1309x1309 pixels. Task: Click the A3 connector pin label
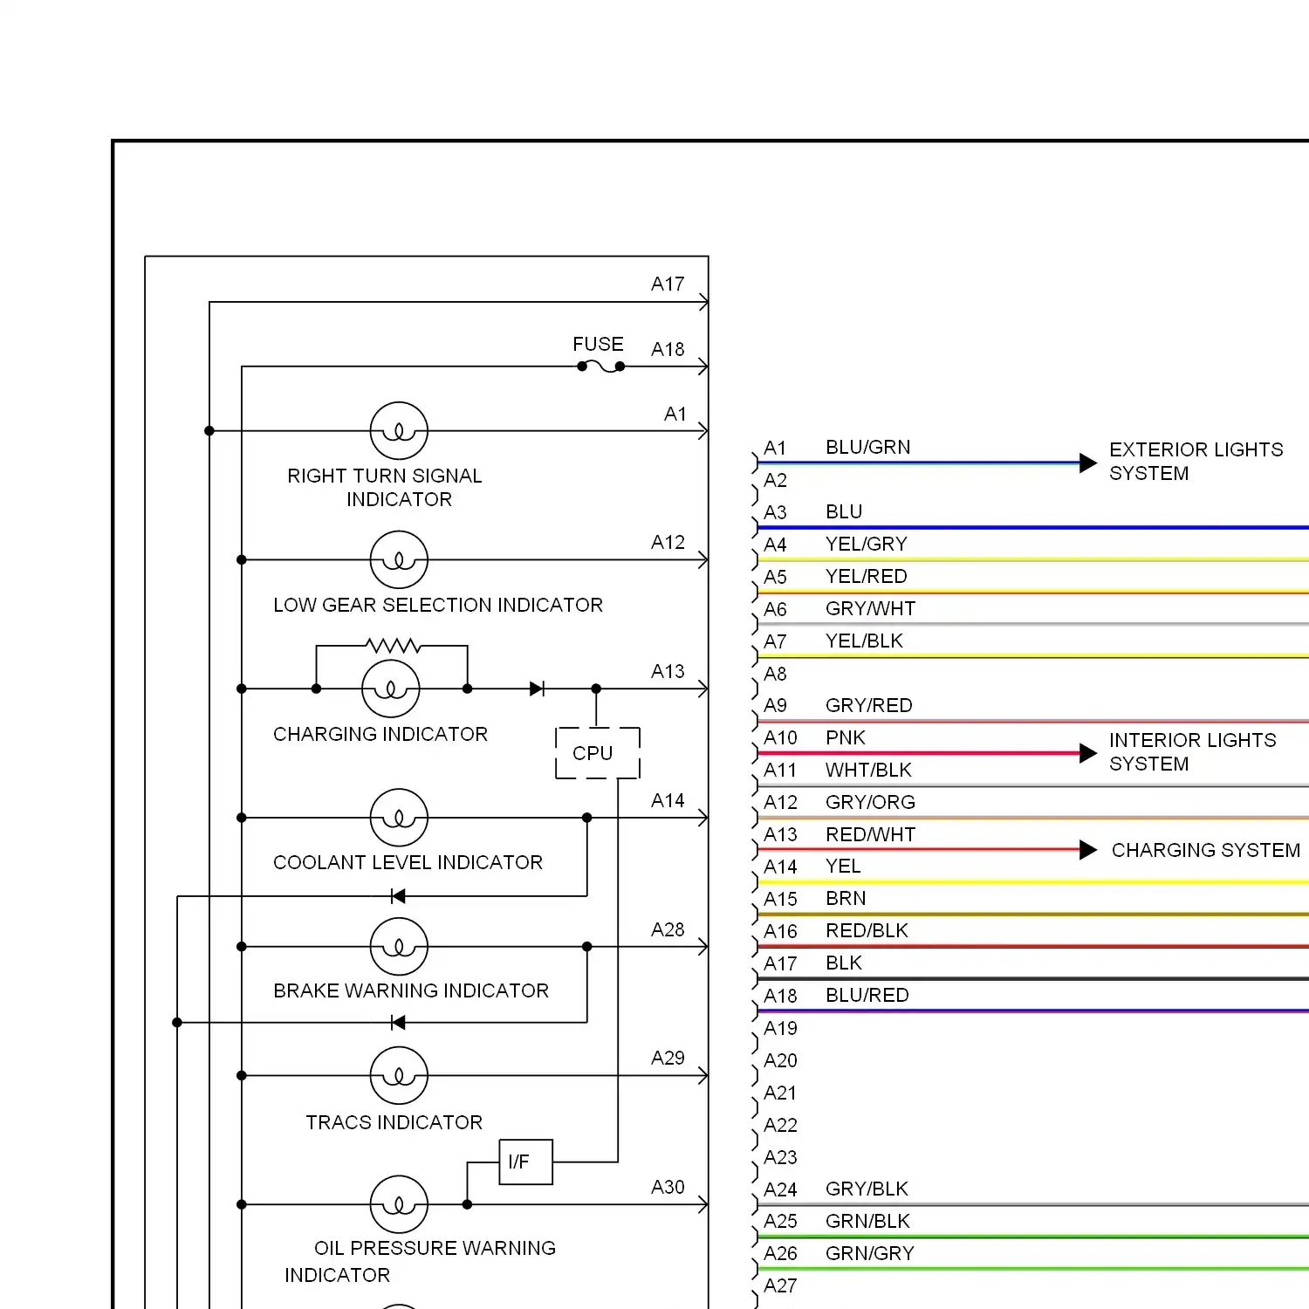(775, 513)
